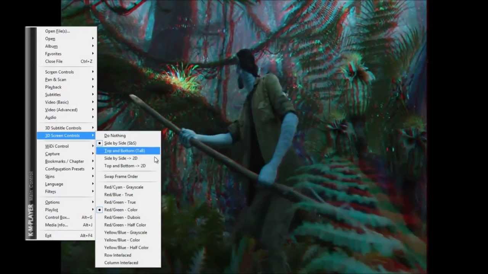Select the 3D Screen Controls menu item
488x274 pixels.
tap(66, 135)
